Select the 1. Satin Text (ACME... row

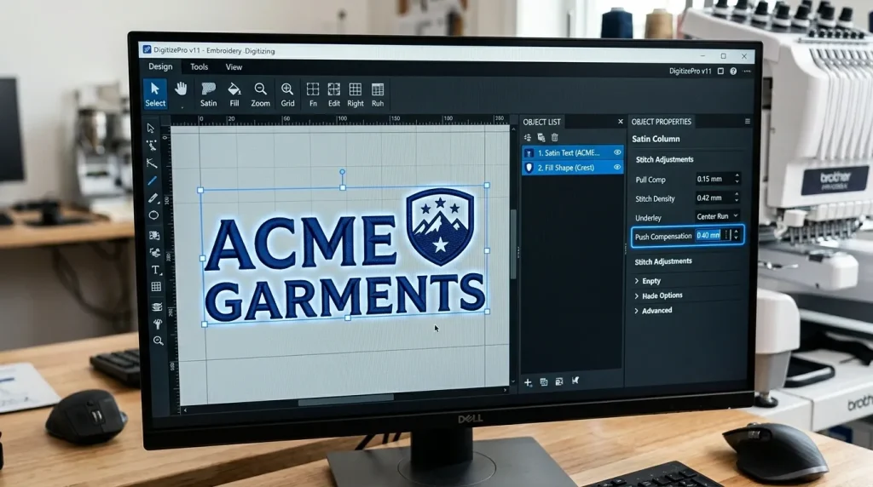tap(572, 152)
